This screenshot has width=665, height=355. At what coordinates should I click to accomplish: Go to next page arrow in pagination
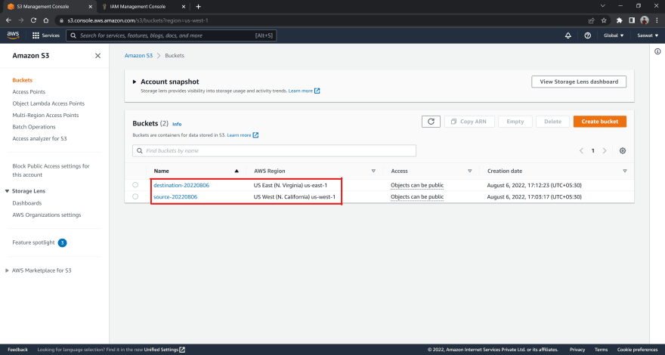(605, 150)
